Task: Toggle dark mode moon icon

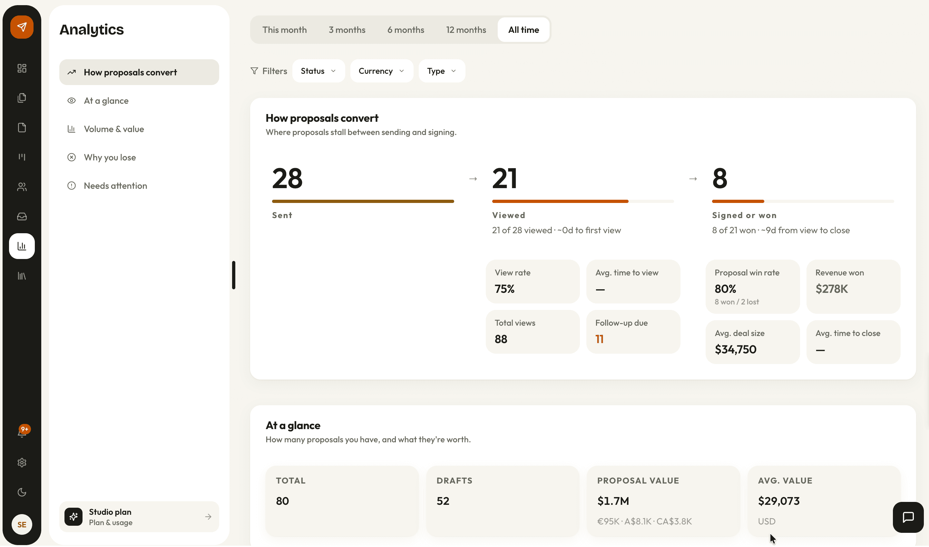Action: (22, 493)
